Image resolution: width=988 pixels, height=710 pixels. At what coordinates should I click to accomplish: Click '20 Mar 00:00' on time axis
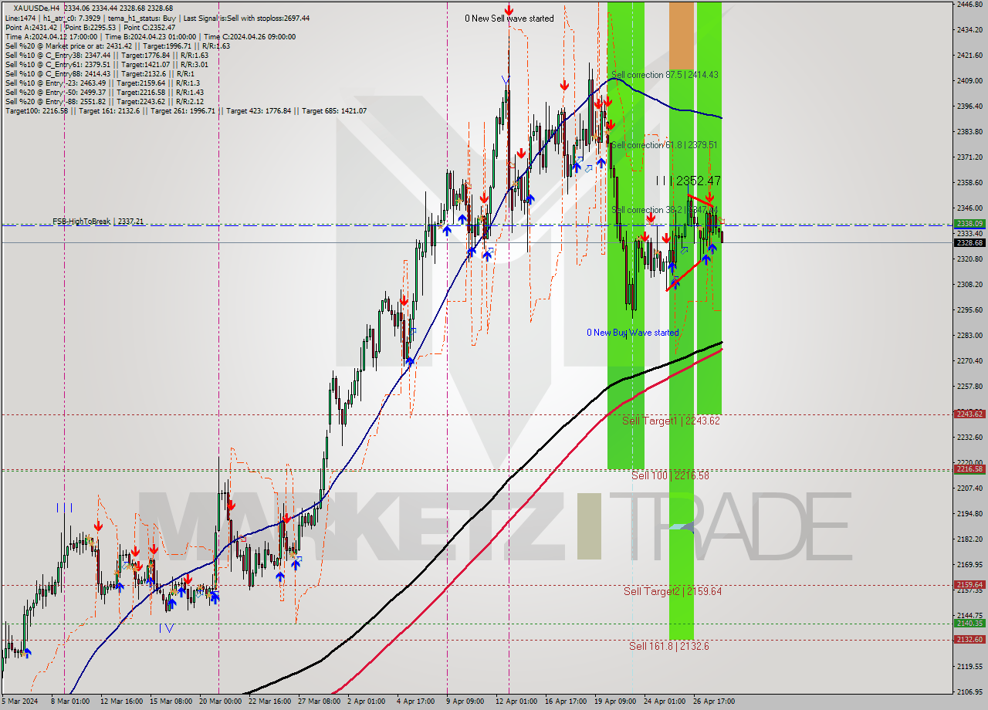click(x=219, y=702)
